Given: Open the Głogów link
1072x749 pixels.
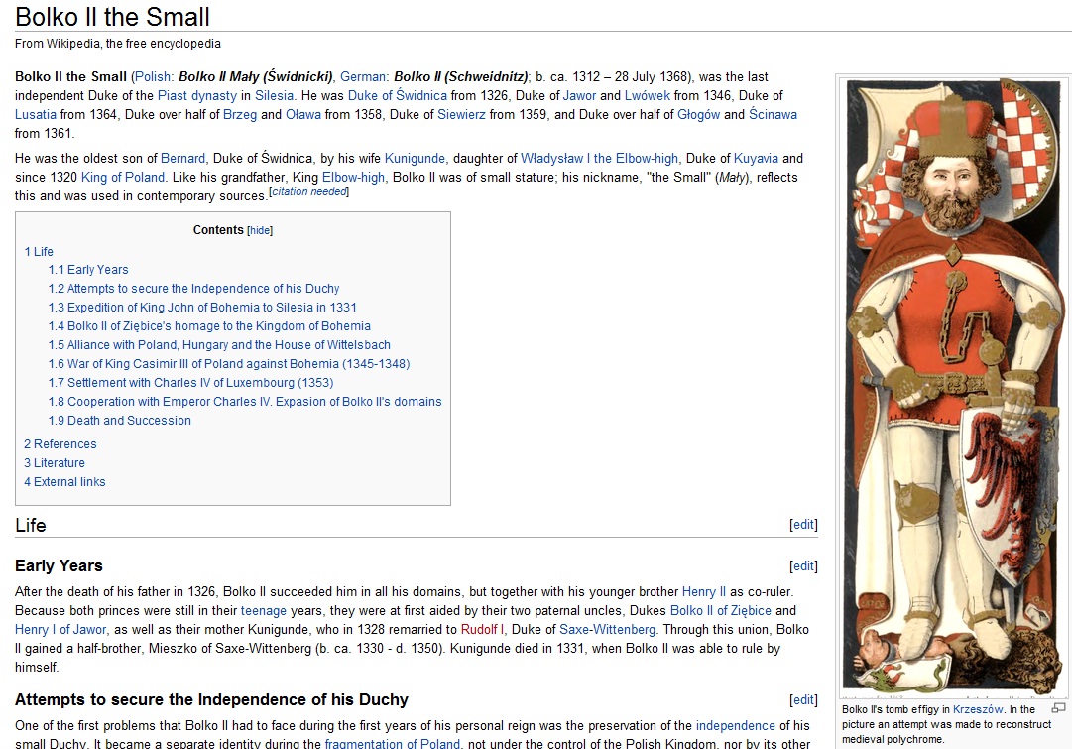Looking at the screenshot, I should [699, 115].
